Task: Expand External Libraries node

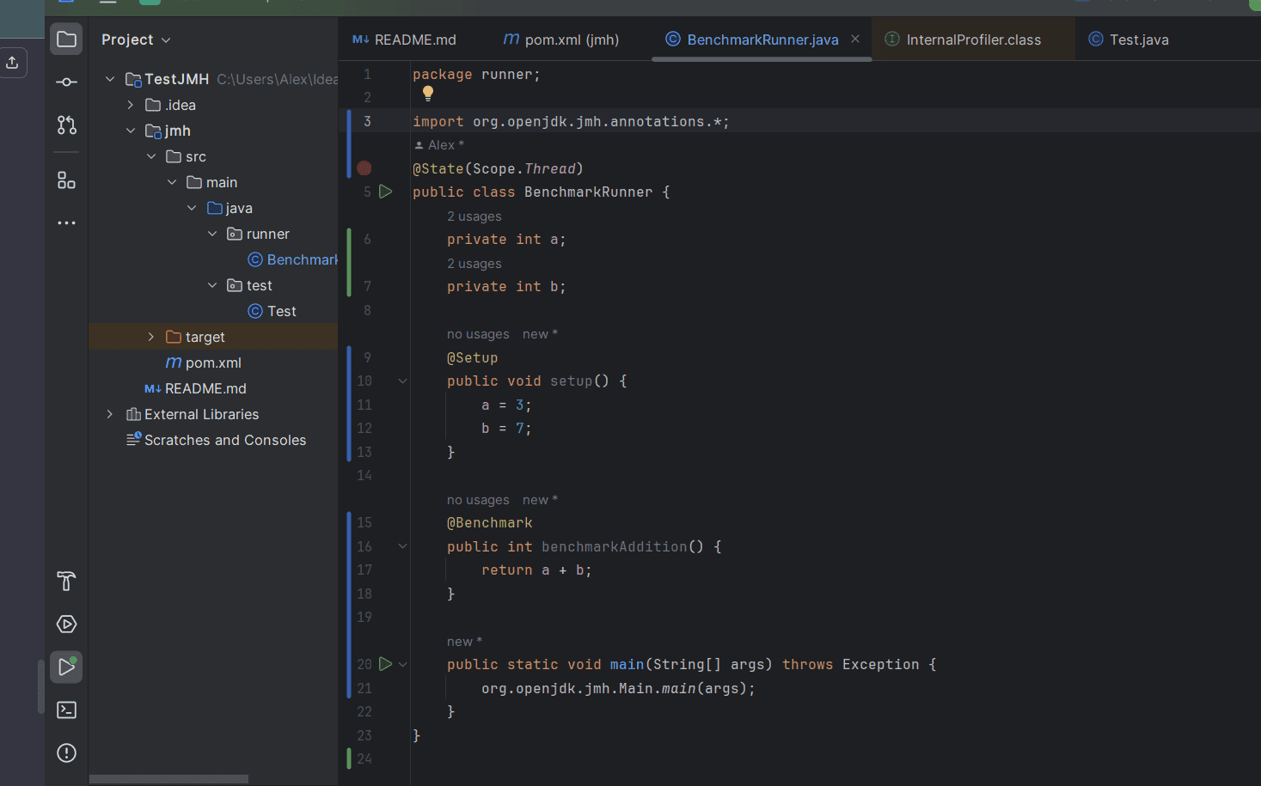Action: [x=110, y=414]
